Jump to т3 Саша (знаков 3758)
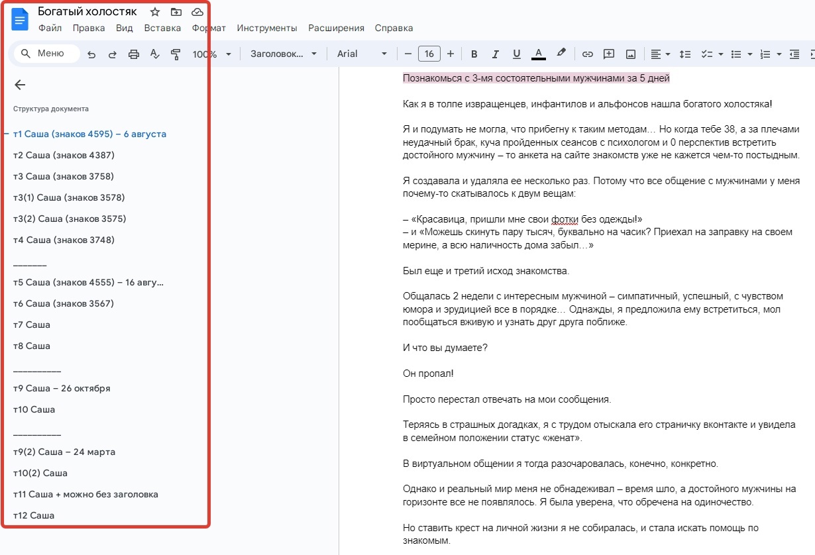This screenshot has height=555, width=815. tap(64, 176)
